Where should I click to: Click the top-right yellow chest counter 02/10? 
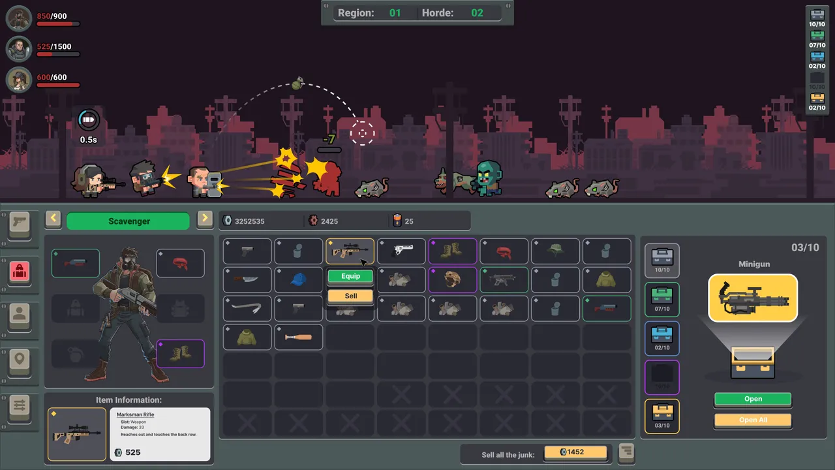(x=817, y=102)
